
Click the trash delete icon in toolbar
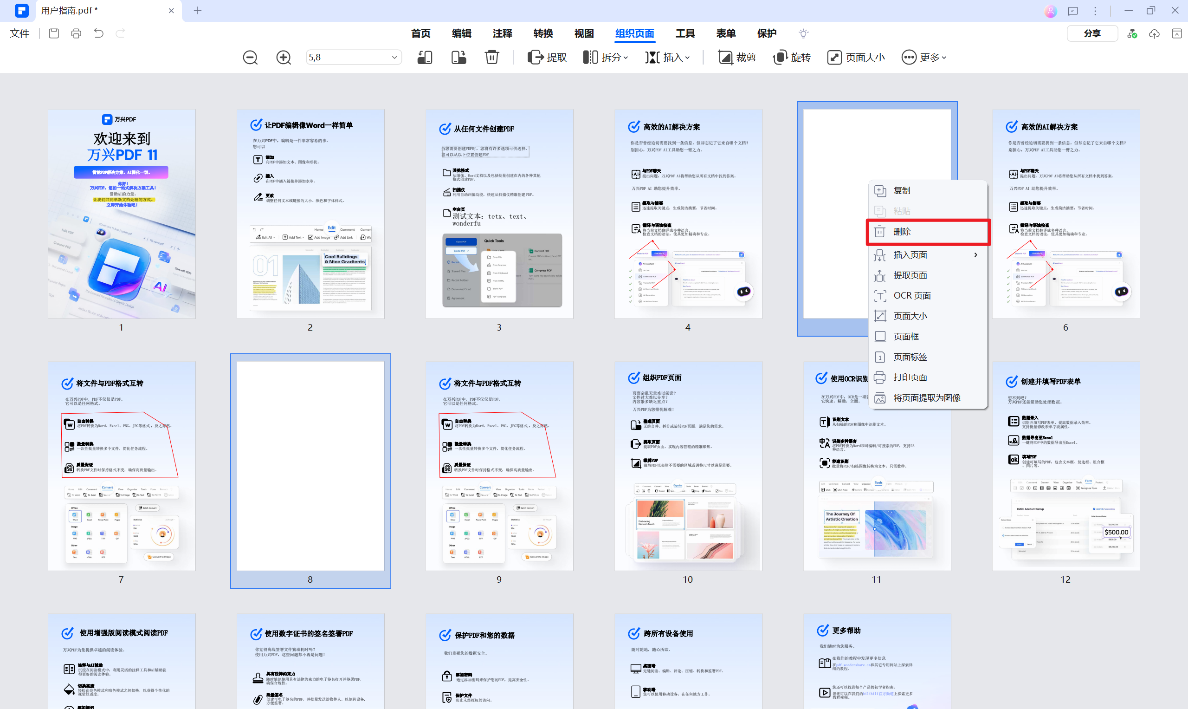[x=491, y=57]
